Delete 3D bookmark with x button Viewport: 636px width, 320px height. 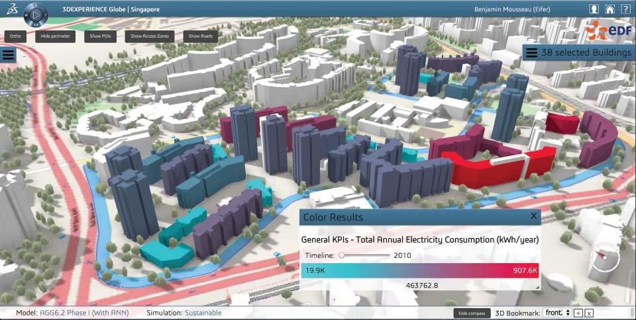pos(589,313)
